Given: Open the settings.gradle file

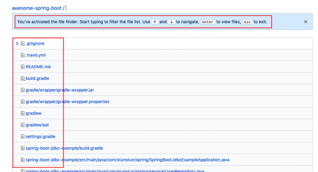Looking at the screenshot, I should 40,136.
